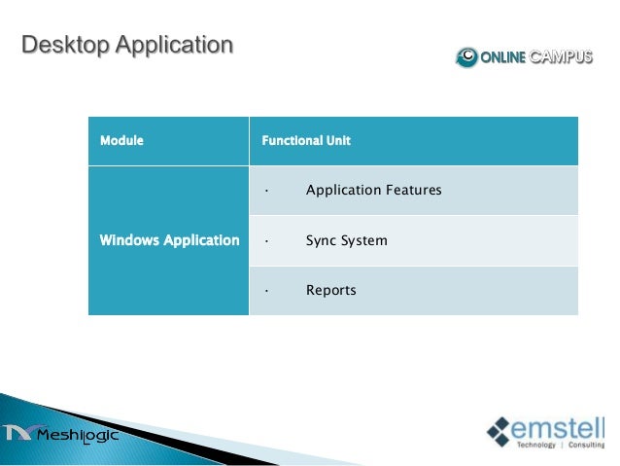Image resolution: width=620 pixels, height=466 pixels.
Task: Click the 'Functional Unit' column header
Action: point(414,141)
